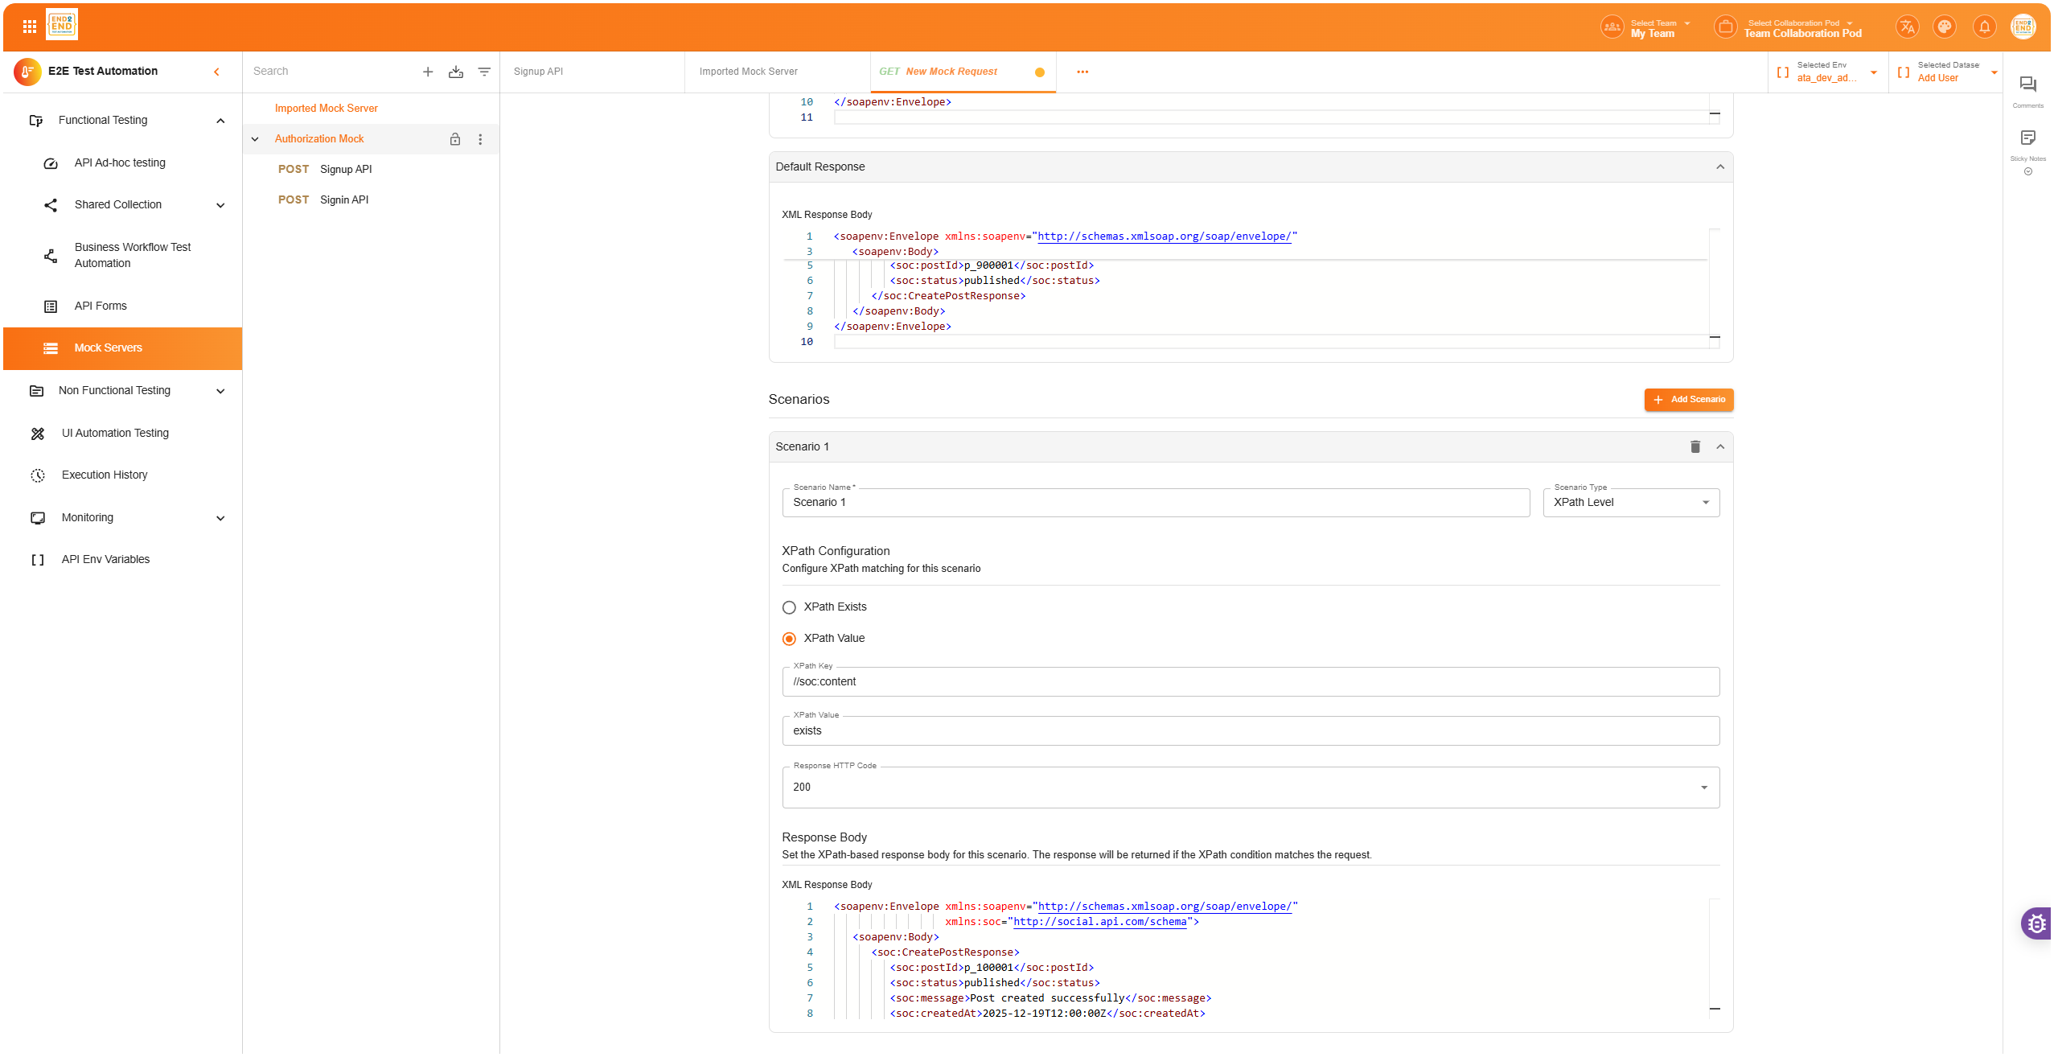Open the Imported Mock Server link
The image size is (2054, 1057).
[326, 109]
